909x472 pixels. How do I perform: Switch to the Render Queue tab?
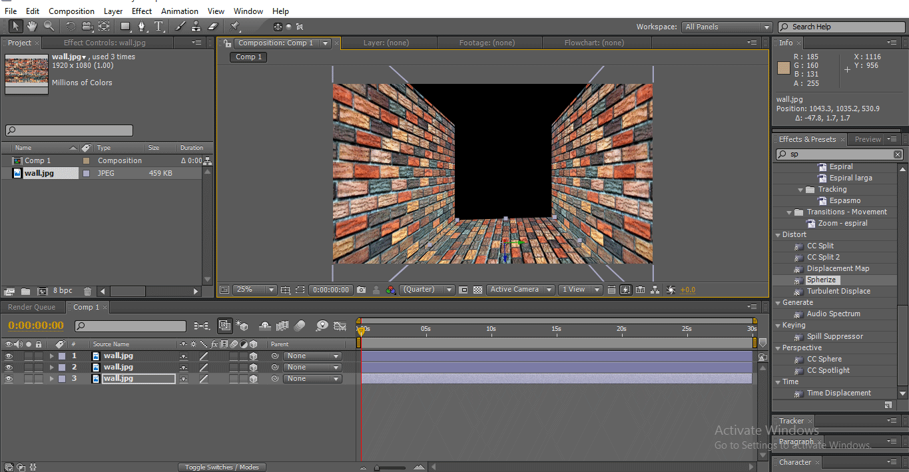coord(31,307)
